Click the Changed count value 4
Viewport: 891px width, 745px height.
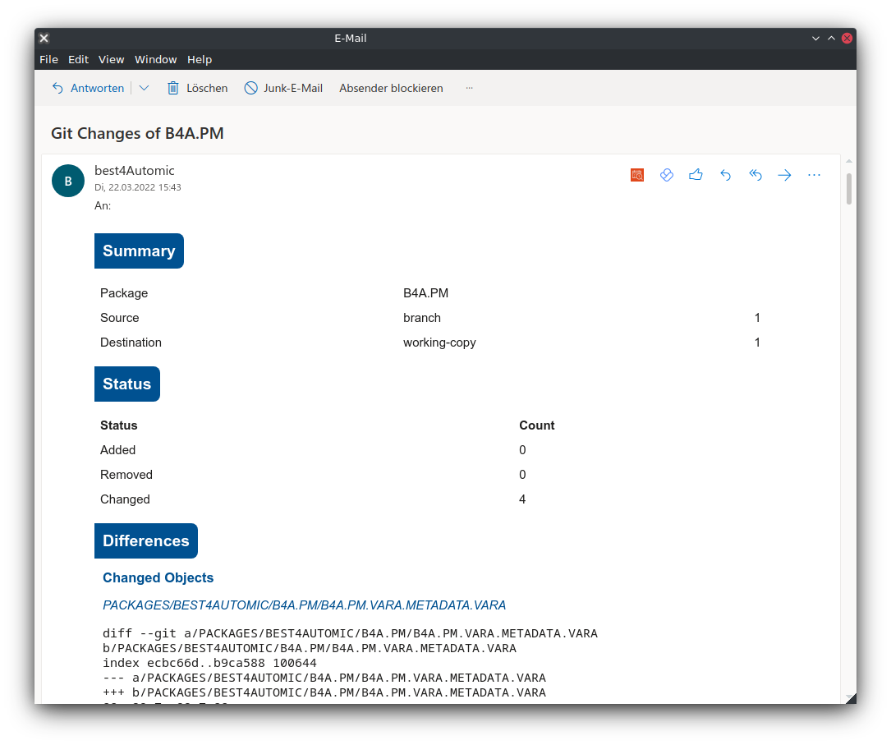(522, 499)
